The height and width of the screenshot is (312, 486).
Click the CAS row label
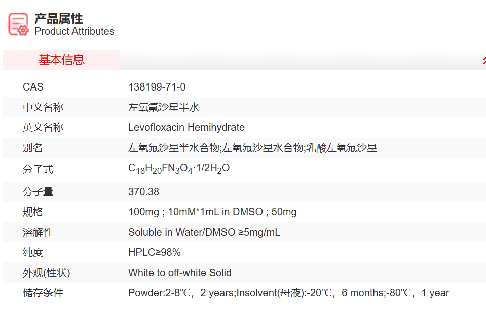(x=33, y=87)
